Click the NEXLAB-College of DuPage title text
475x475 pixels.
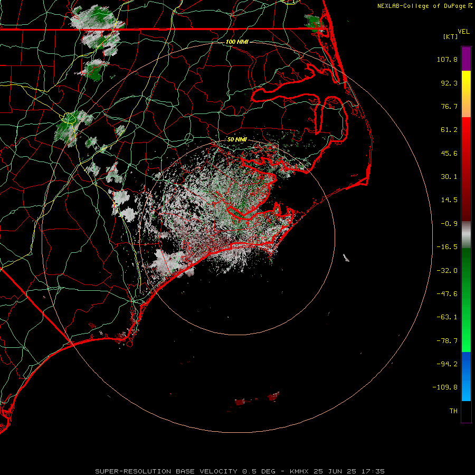point(421,6)
